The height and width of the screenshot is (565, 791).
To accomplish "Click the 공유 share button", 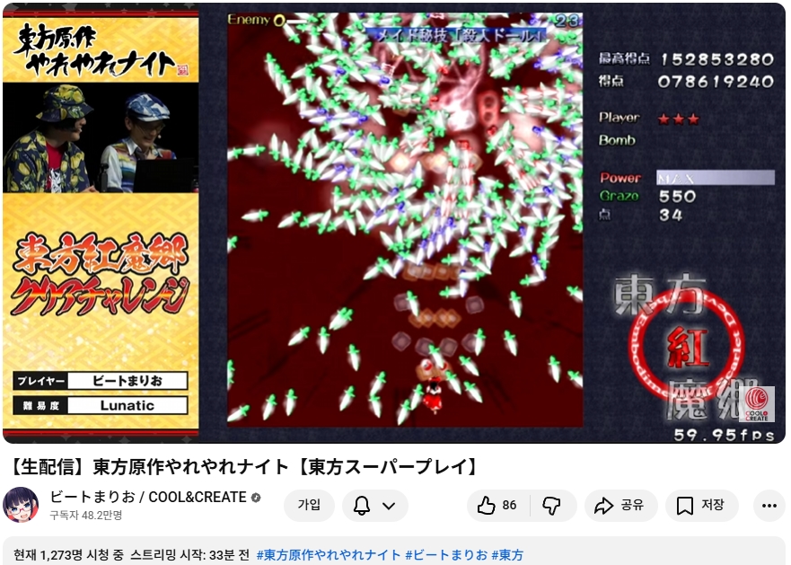I will [620, 506].
